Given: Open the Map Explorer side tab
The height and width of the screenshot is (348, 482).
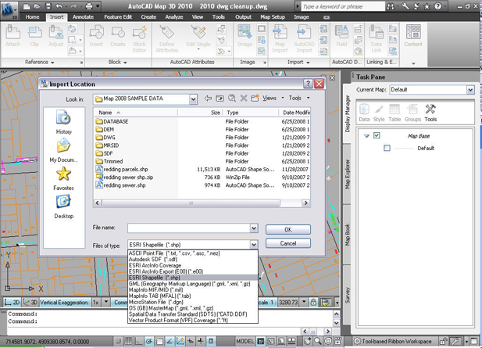Looking at the screenshot, I should (x=347, y=174).
